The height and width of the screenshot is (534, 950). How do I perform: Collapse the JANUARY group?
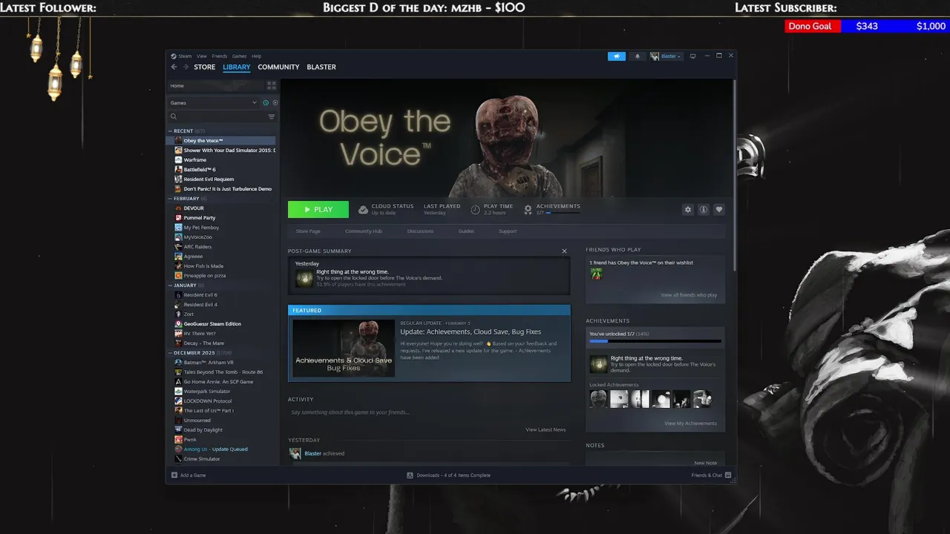[x=170, y=286]
